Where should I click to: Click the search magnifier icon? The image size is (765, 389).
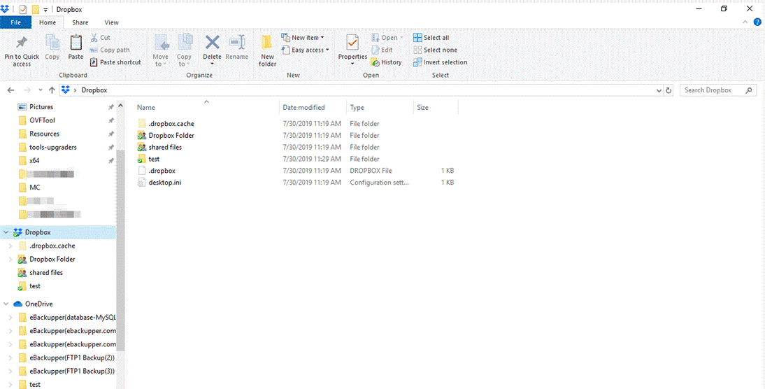[x=749, y=90]
